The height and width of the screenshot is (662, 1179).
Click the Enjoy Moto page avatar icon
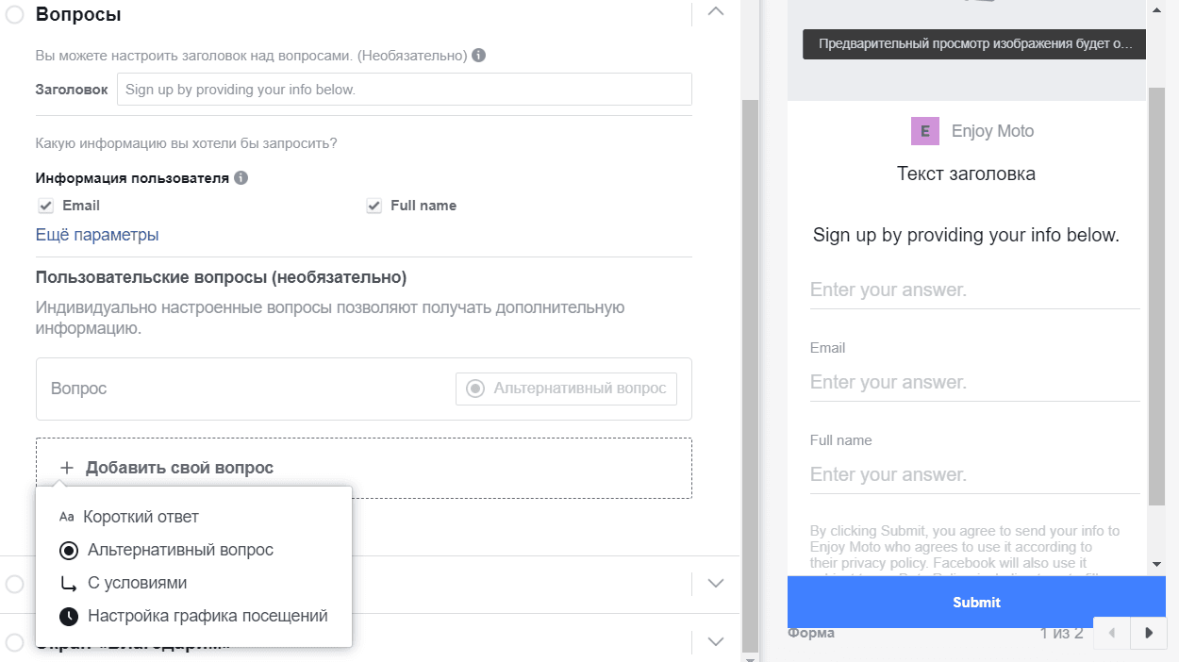point(925,131)
